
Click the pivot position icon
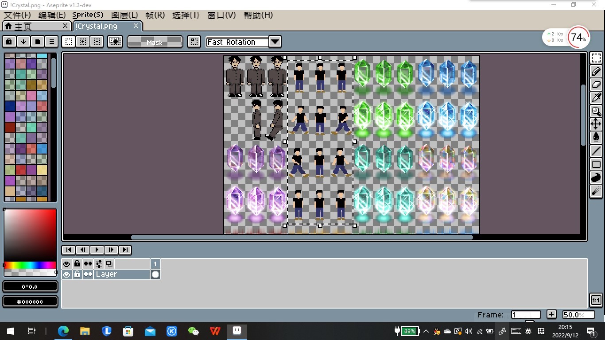(x=194, y=42)
